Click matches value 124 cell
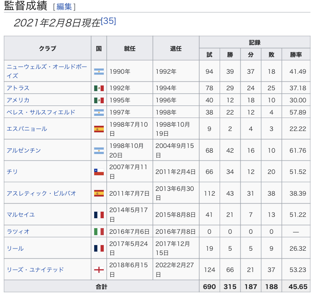 [x=210, y=270]
